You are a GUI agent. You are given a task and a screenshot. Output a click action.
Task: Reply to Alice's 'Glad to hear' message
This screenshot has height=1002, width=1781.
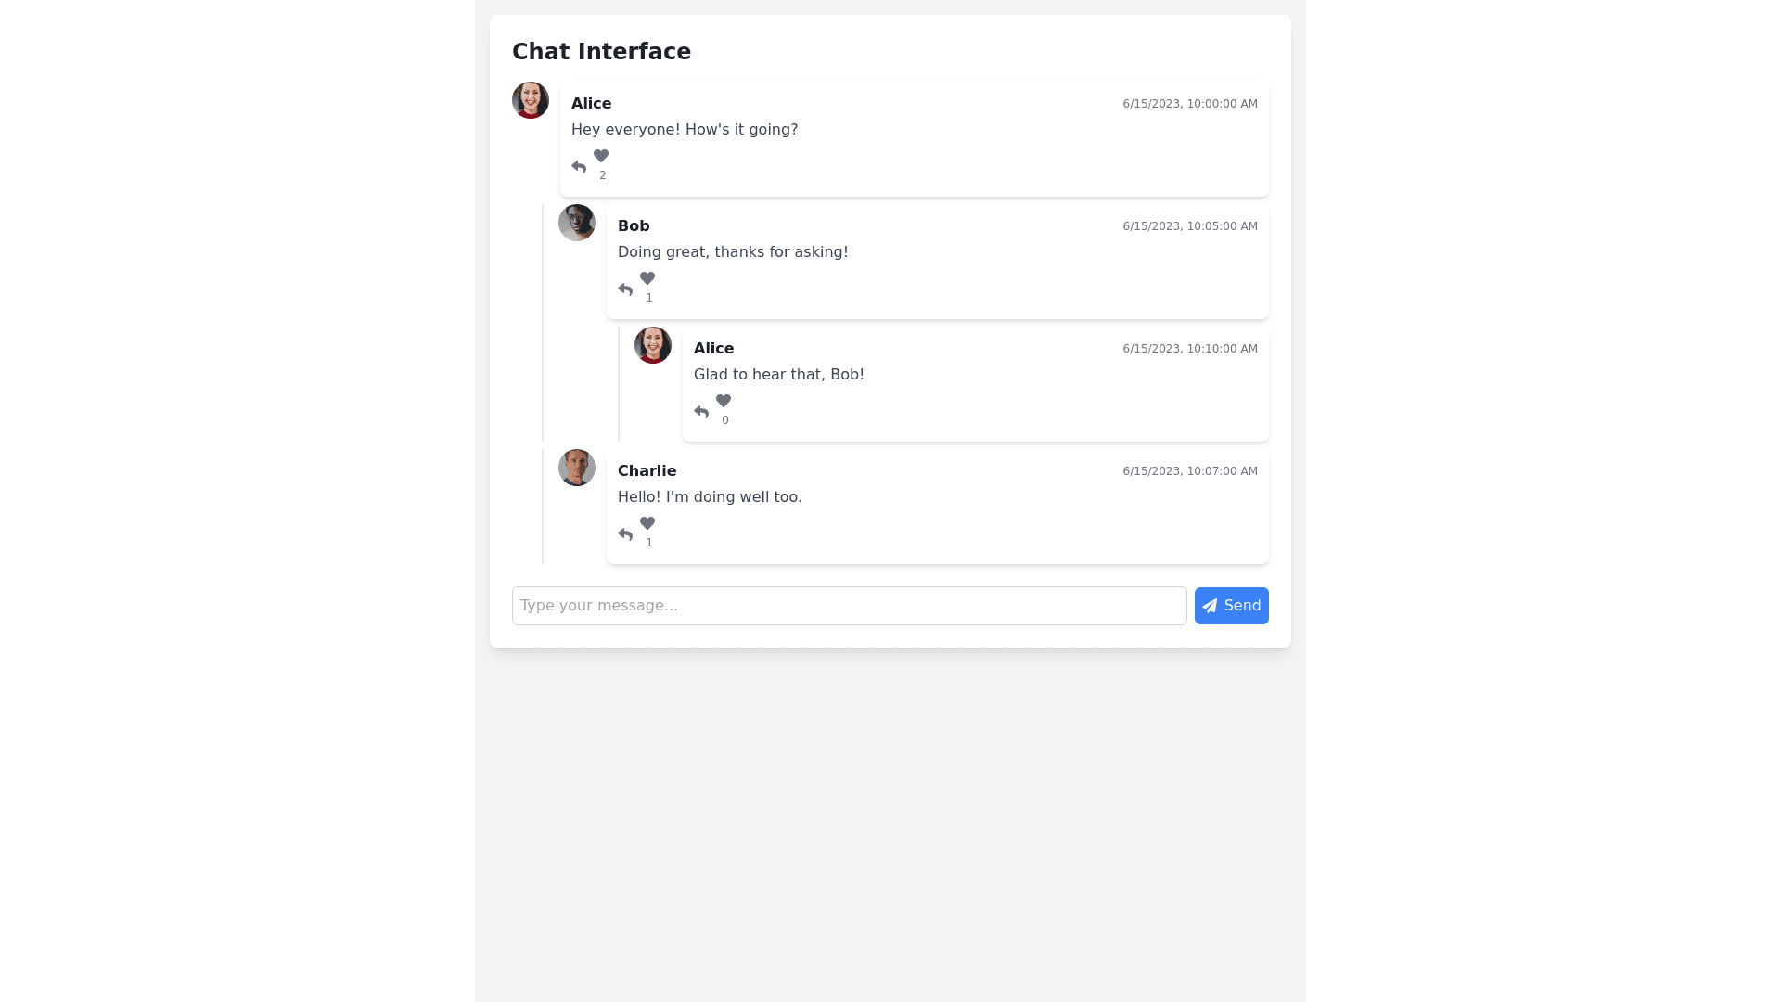pos(701,412)
